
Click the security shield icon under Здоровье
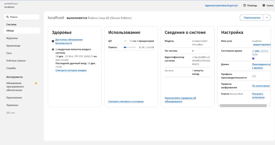coord(53,41)
